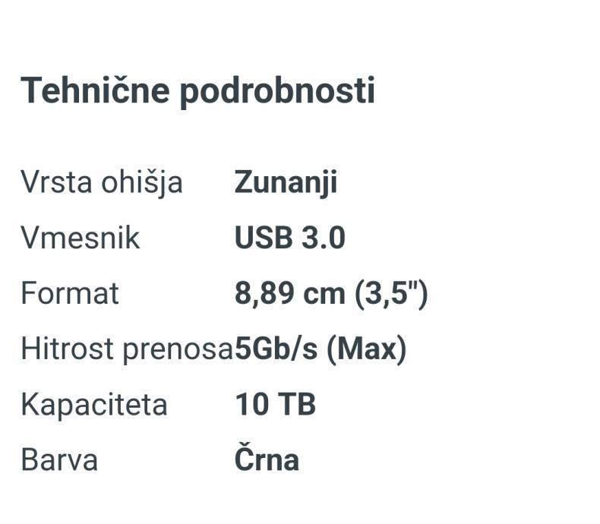Click the "5Gb/s" speed value

277,349
